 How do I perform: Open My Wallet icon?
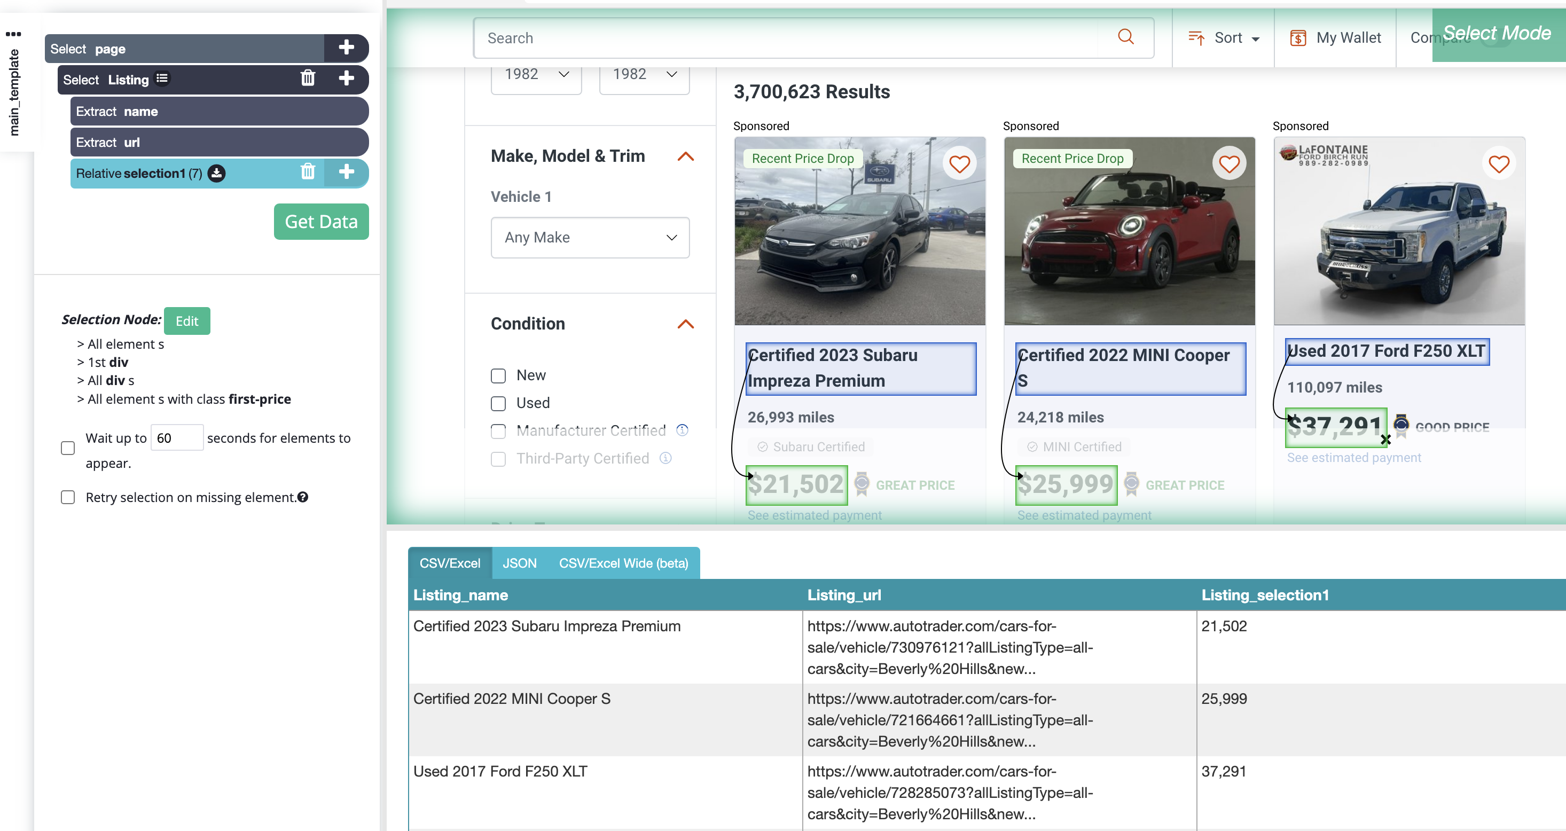pos(1297,38)
